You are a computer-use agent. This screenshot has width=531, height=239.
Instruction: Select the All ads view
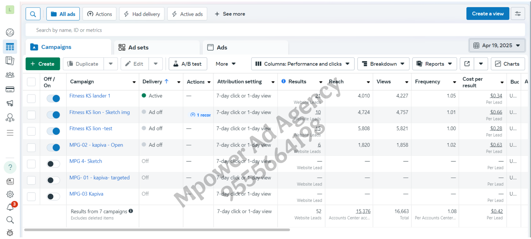coord(63,14)
